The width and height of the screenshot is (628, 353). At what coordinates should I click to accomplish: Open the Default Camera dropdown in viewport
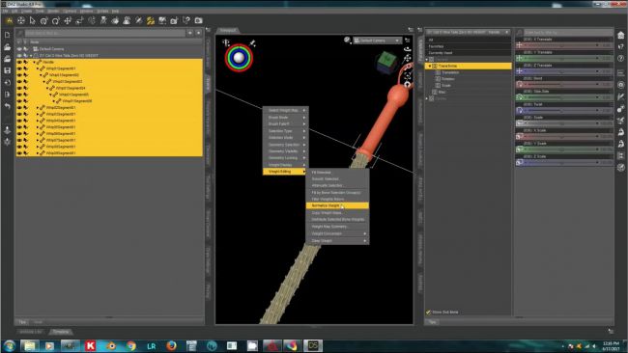[377, 41]
